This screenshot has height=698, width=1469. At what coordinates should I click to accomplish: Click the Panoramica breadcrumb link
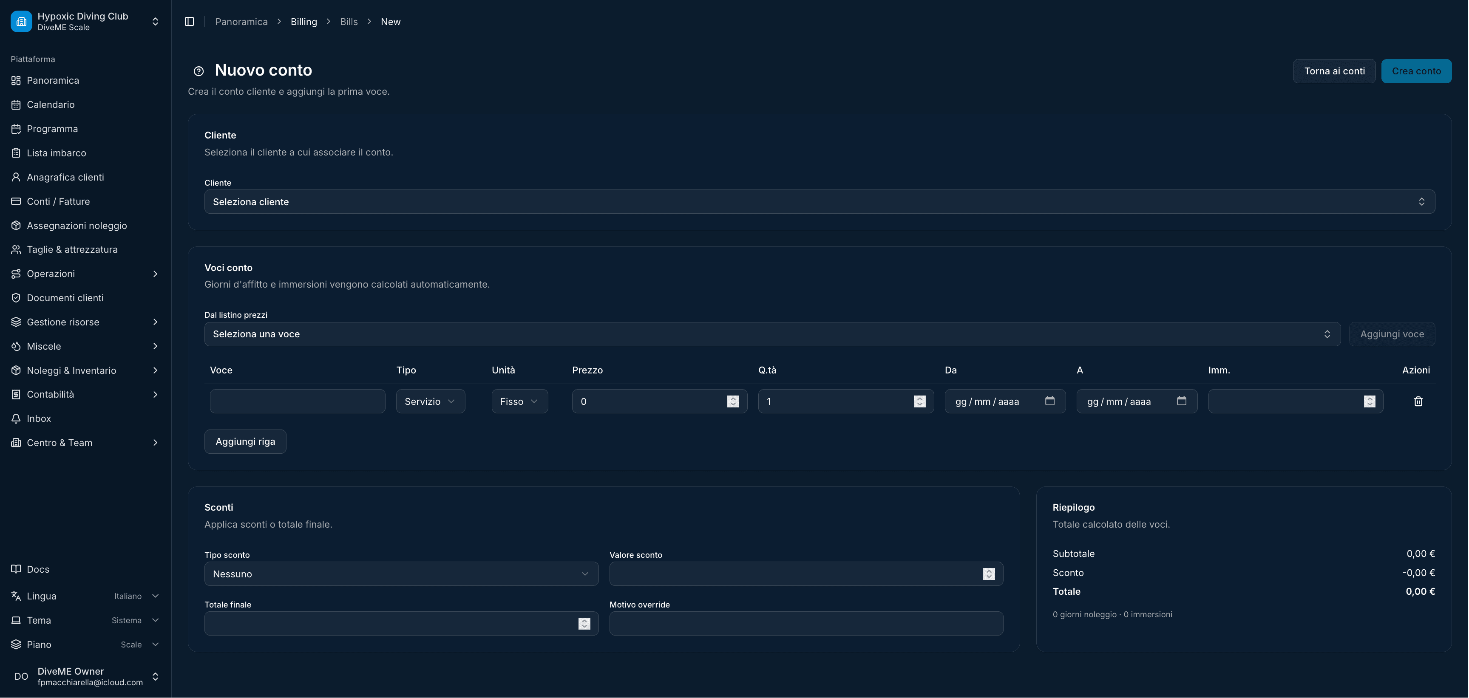[x=241, y=22]
